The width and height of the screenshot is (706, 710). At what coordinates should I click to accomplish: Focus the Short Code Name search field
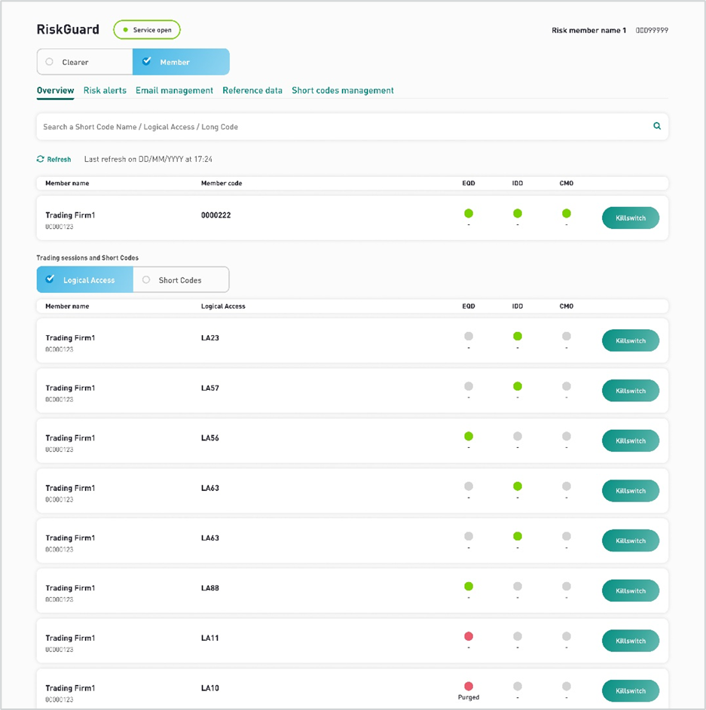click(352, 126)
